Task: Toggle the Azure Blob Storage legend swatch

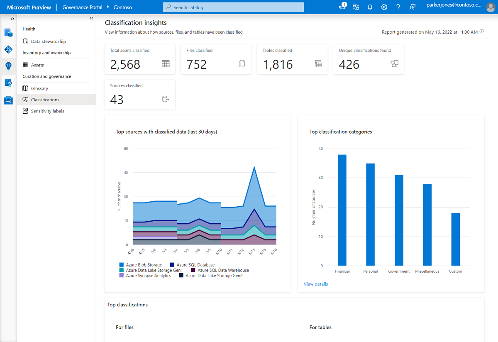Action: pos(122,265)
